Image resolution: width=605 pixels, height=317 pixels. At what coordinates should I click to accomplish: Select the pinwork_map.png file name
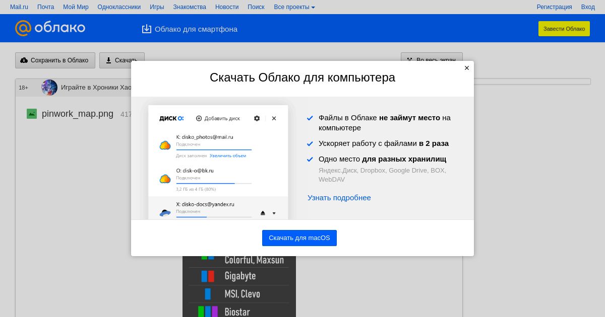[x=78, y=114]
